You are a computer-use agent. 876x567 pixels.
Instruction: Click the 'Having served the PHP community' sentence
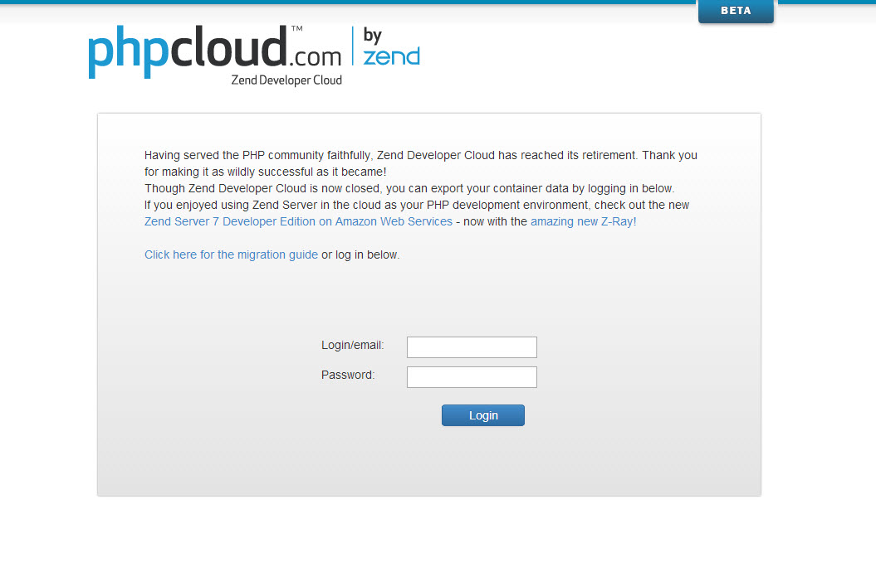tap(420, 155)
